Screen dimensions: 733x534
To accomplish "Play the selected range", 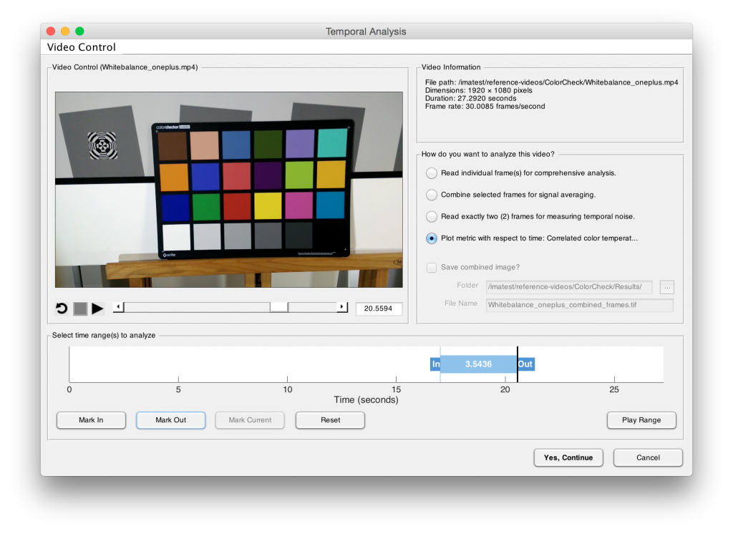I will point(641,420).
